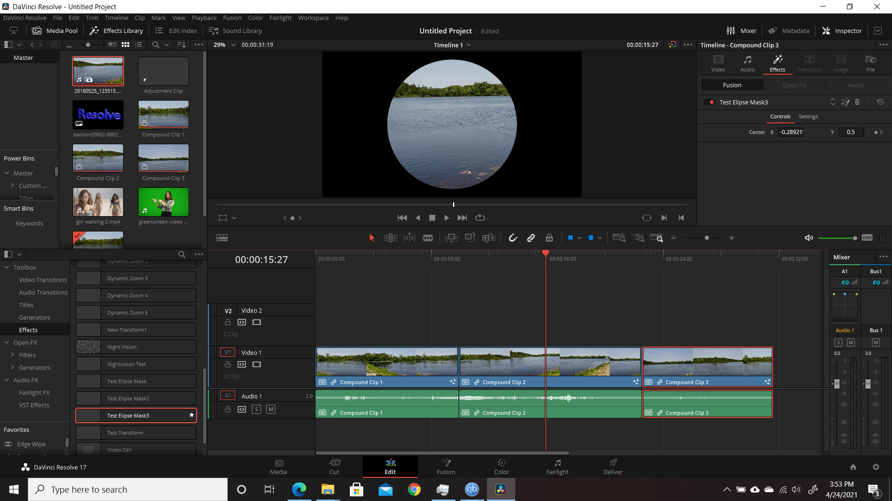Expand Filters under Open FX
892x501 pixels.
tap(13, 355)
